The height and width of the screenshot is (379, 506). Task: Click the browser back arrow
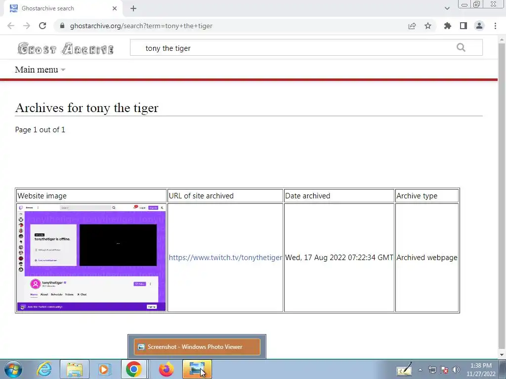[11, 26]
